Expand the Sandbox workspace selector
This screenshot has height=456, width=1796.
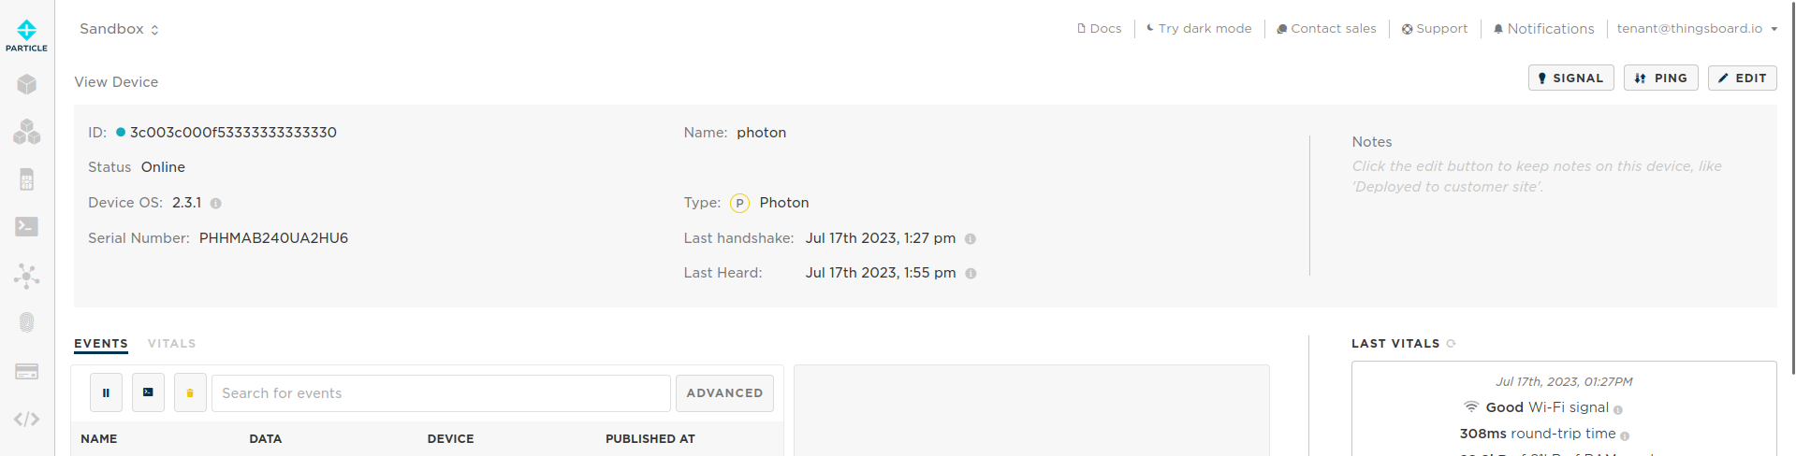(119, 29)
